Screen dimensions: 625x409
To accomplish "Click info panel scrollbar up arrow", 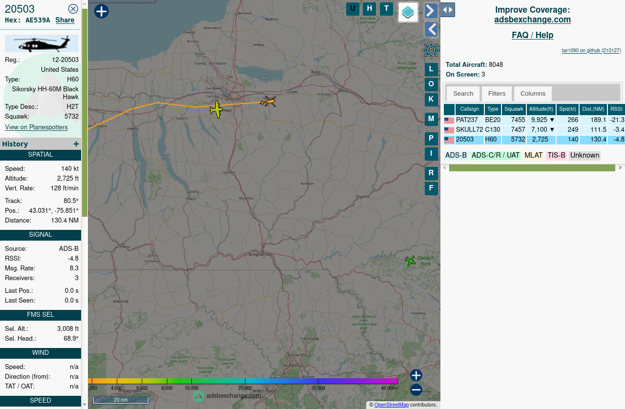I will (84, 4).
